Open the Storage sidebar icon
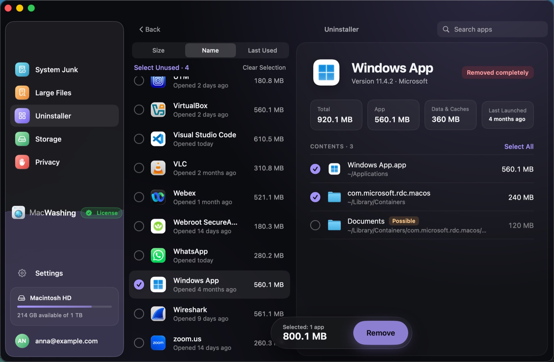 pyautogui.click(x=22, y=139)
